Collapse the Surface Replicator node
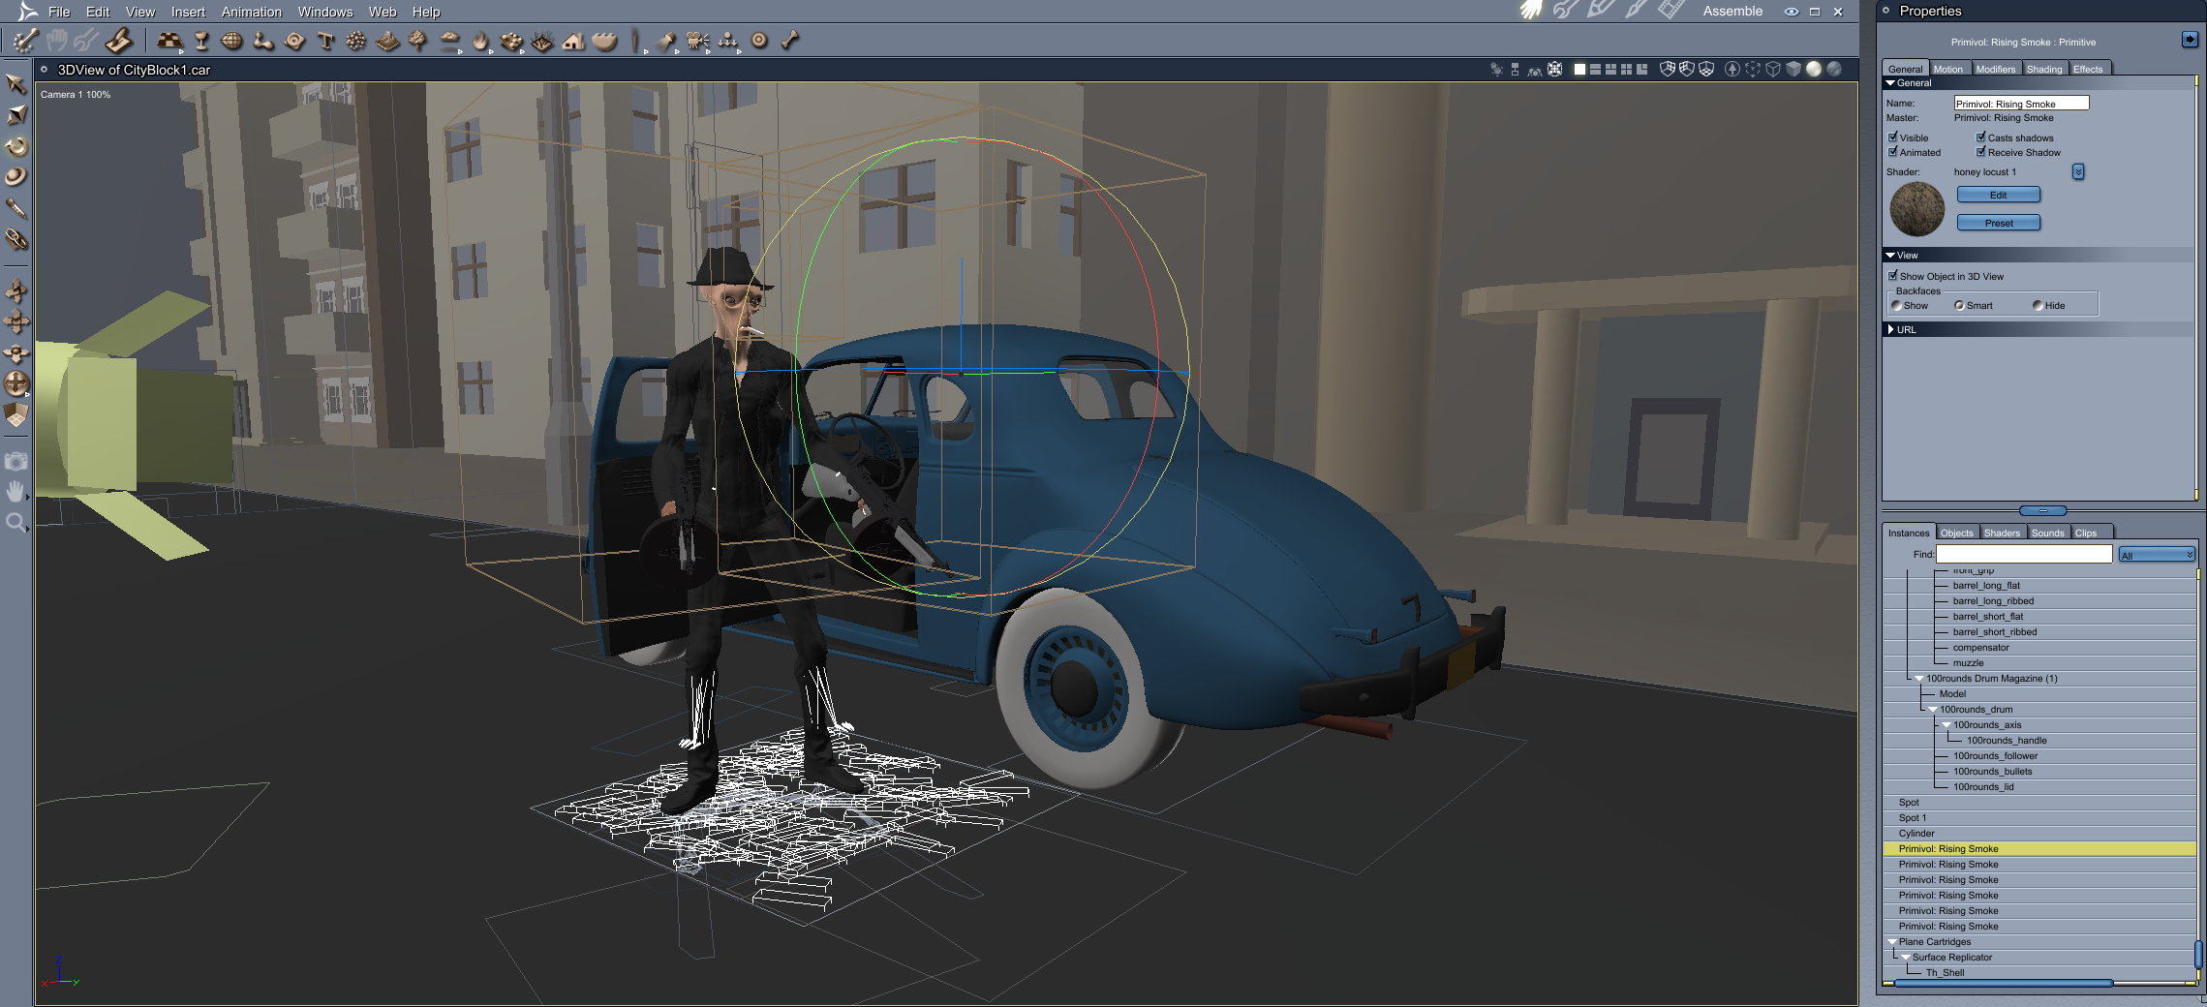Image resolution: width=2207 pixels, height=1007 pixels. 1906,958
